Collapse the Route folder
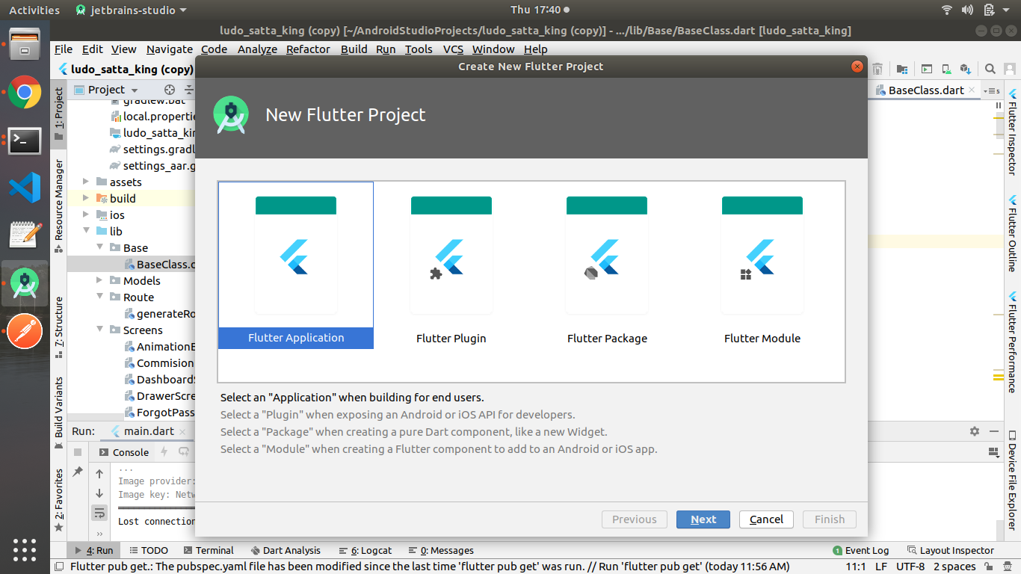Image resolution: width=1021 pixels, height=574 pixels. pos(100,297)
